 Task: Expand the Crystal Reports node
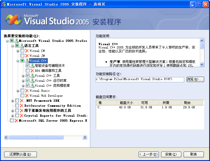12,116
